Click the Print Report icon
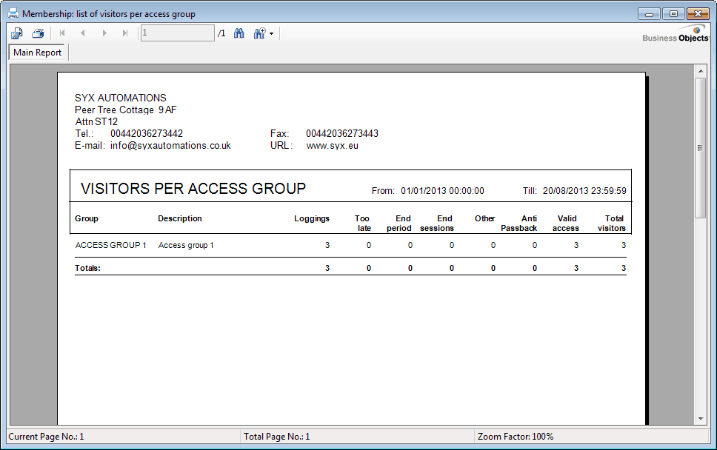Viewport: 717px width, 450px height. pyautogui.click(x=38, y=33)
